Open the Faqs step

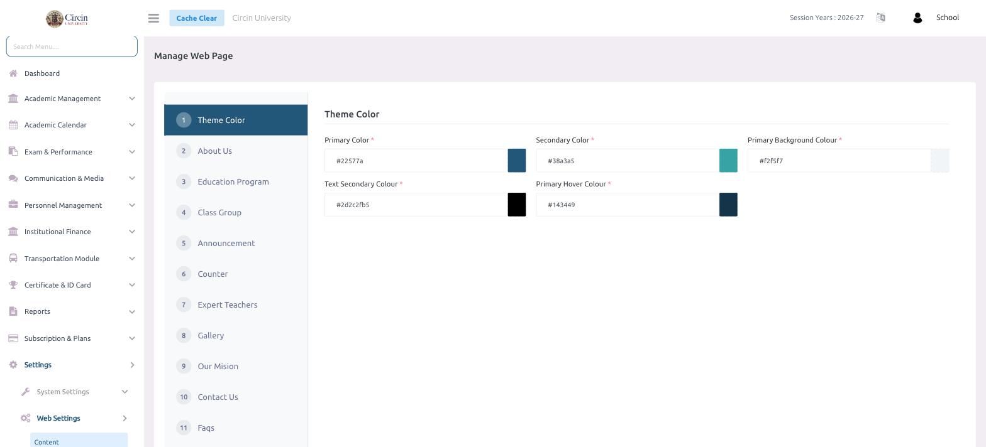click(236, 428)
